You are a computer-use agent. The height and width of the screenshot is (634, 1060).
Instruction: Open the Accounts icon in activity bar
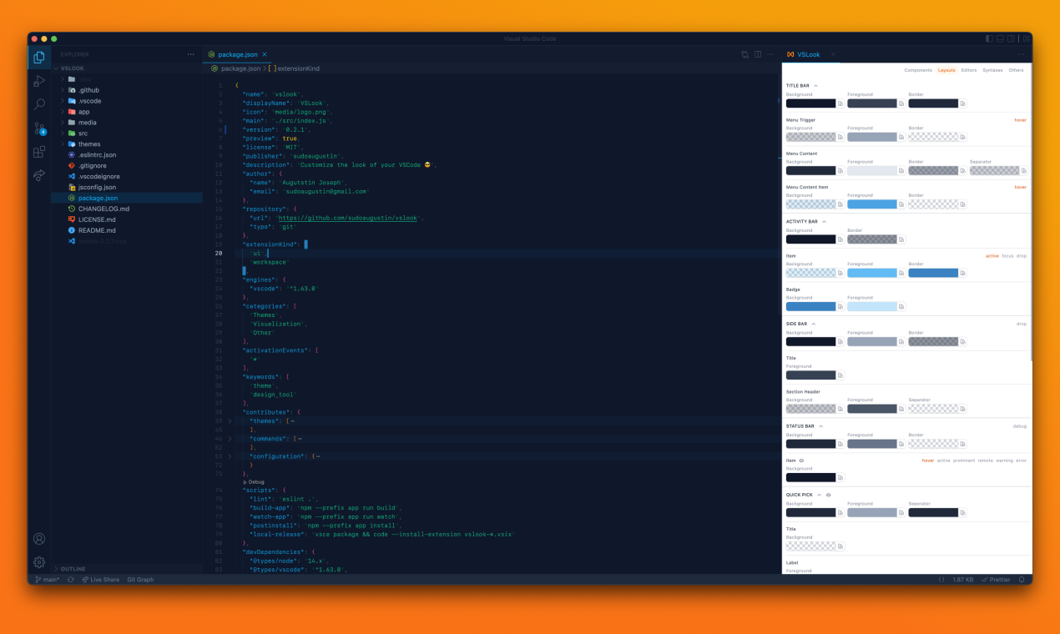39,539
